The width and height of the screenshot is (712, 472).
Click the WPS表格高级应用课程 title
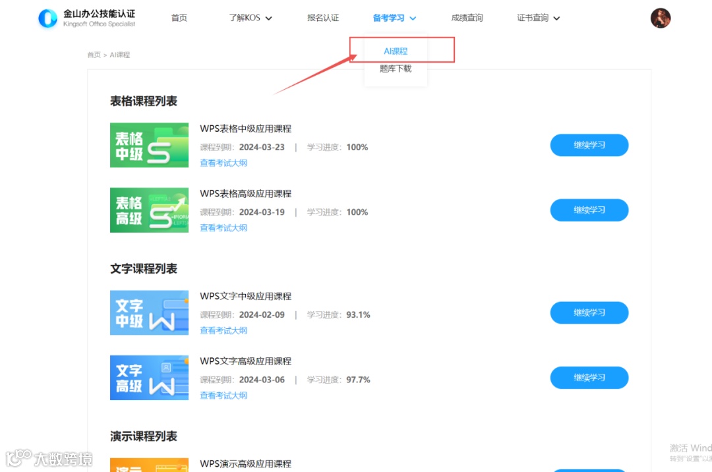[246, 193]
